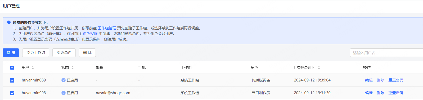
Task: Open the 工作组管理 link
Action: pos(107,28)
